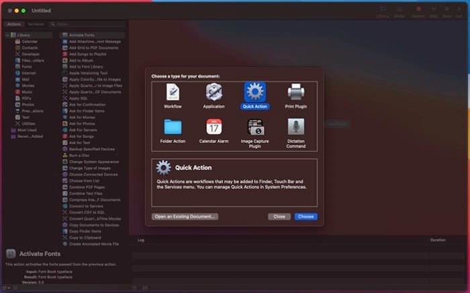Viewport: 470px width, 293px height.
Task: Click the Duration column header
Action: (438, 240)
